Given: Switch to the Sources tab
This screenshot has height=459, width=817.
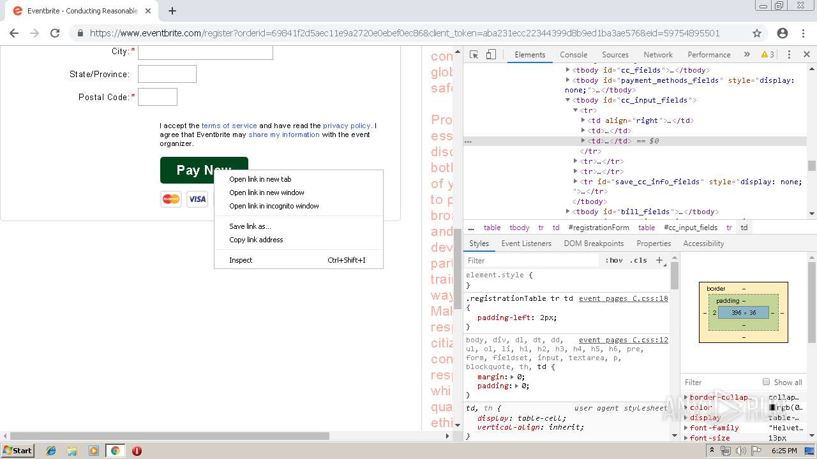Looking at the screenshot, I should pyautogui.click(x=615, y=55).
